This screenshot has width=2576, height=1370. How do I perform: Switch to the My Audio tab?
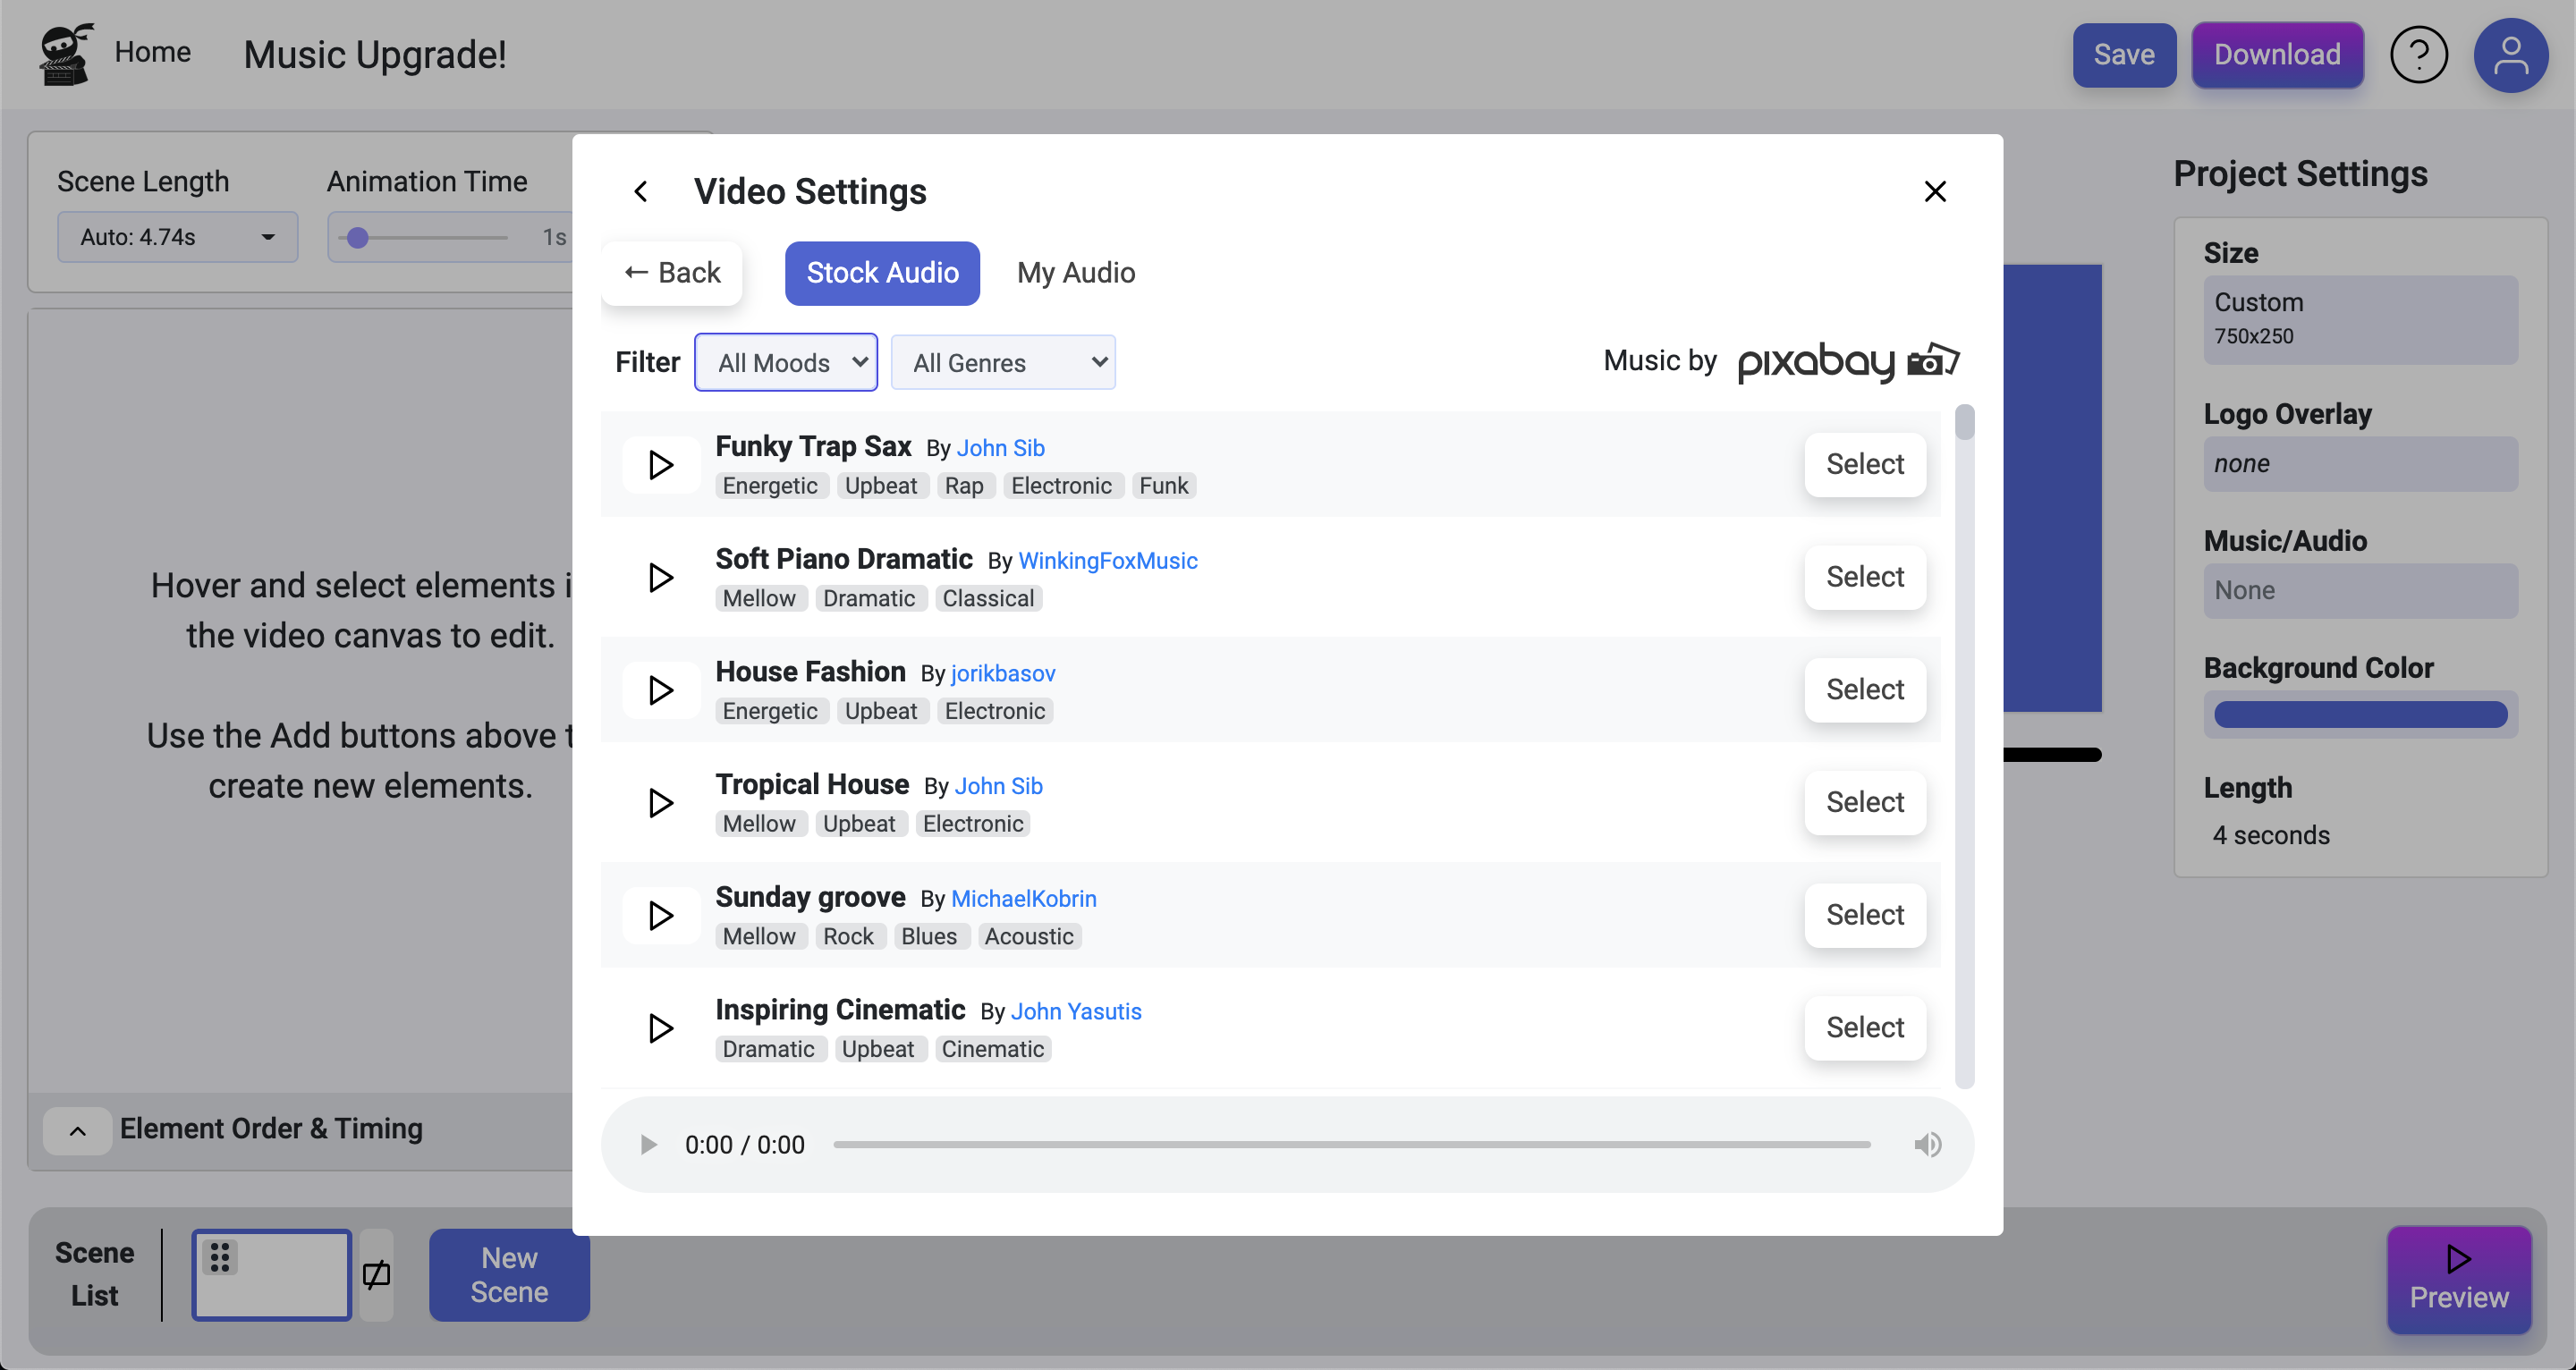(1073, 273)
